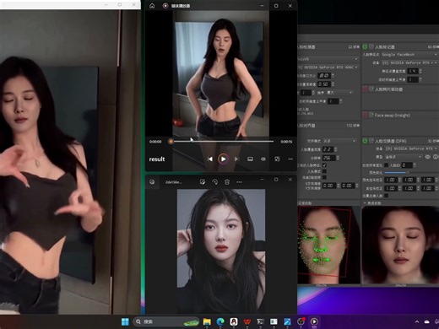Open the face sort order dropdown
439x329 pixels.
[339, 93]
